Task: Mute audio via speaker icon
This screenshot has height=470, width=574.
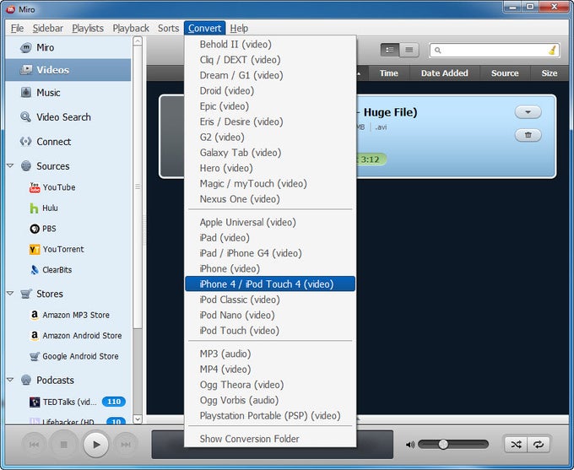Action: 410,445
